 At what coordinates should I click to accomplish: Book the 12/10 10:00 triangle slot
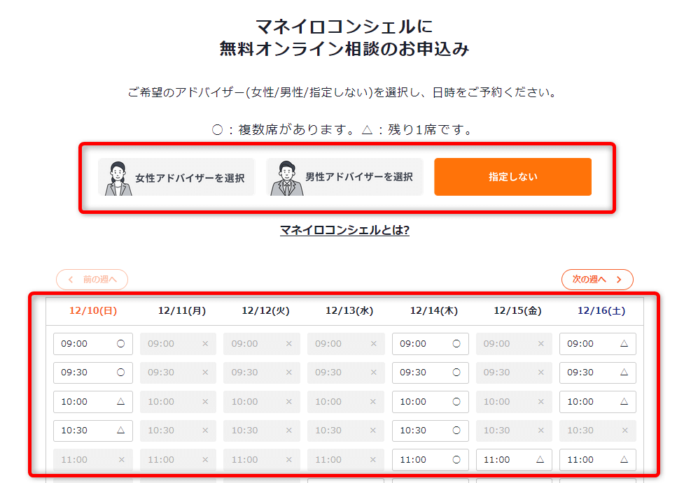(93, 401)
